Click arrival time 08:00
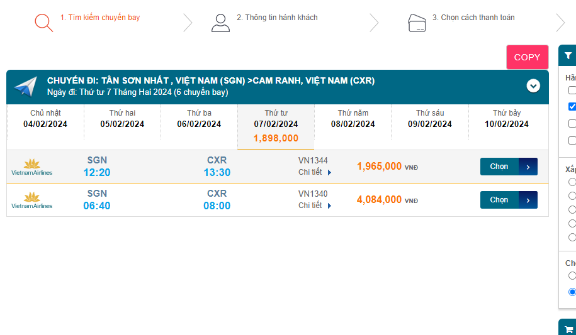This screenshot has height=335, width=576. pyautogui.click(x=217, y=206)
